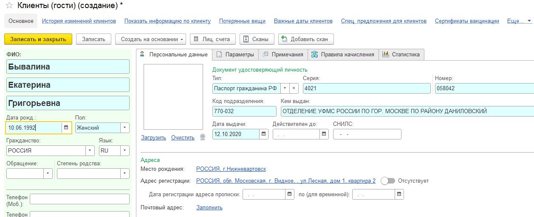Expand the Степень родства dropdown
The width and height of the screenshot is (534, 217).
coord(125,173)
